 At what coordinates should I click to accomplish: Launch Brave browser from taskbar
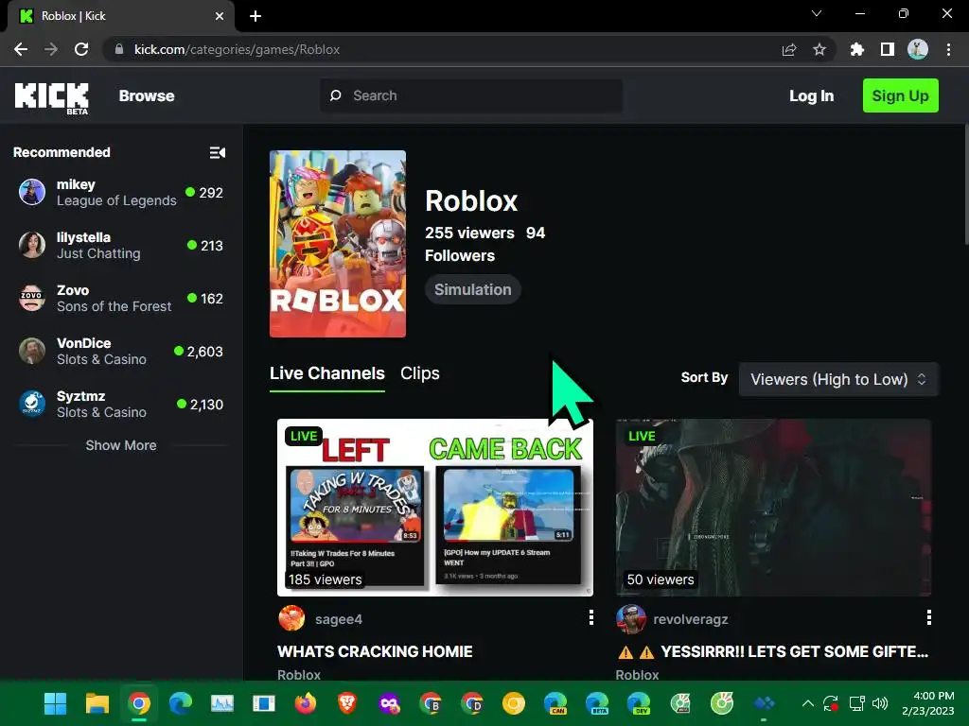click(347, 703)
